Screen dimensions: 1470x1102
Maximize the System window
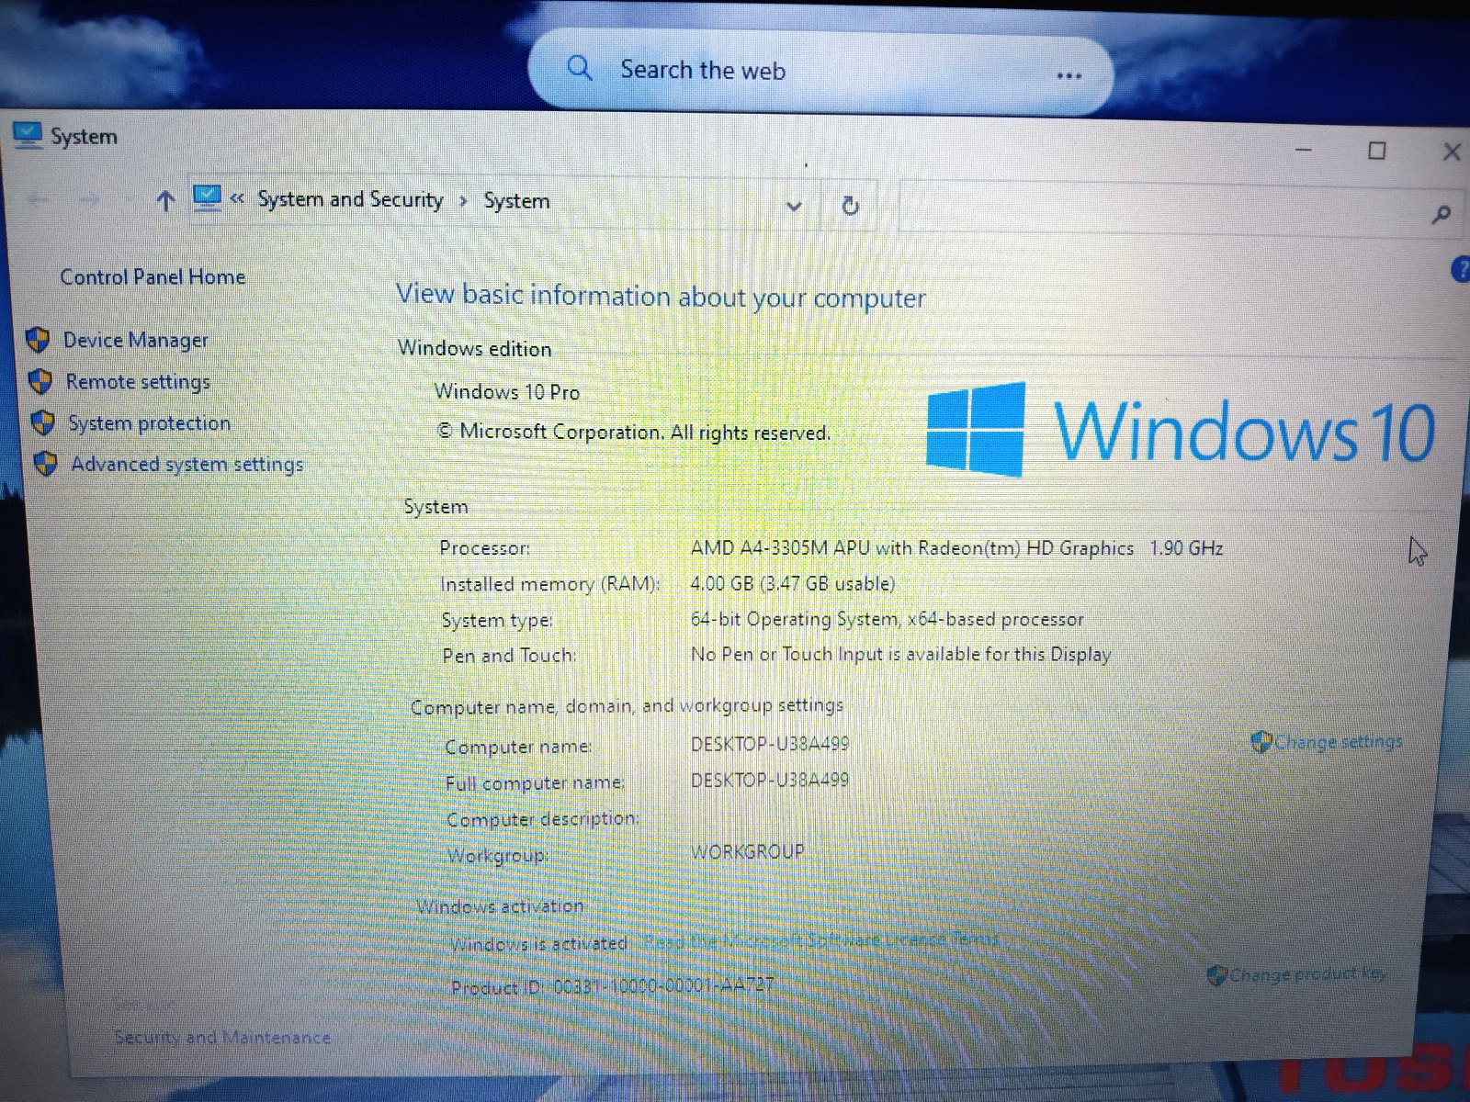(x=1376, y=151)
